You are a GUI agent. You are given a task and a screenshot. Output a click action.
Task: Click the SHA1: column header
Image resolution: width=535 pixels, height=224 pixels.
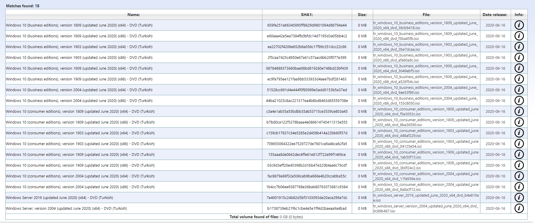(307, 15)
